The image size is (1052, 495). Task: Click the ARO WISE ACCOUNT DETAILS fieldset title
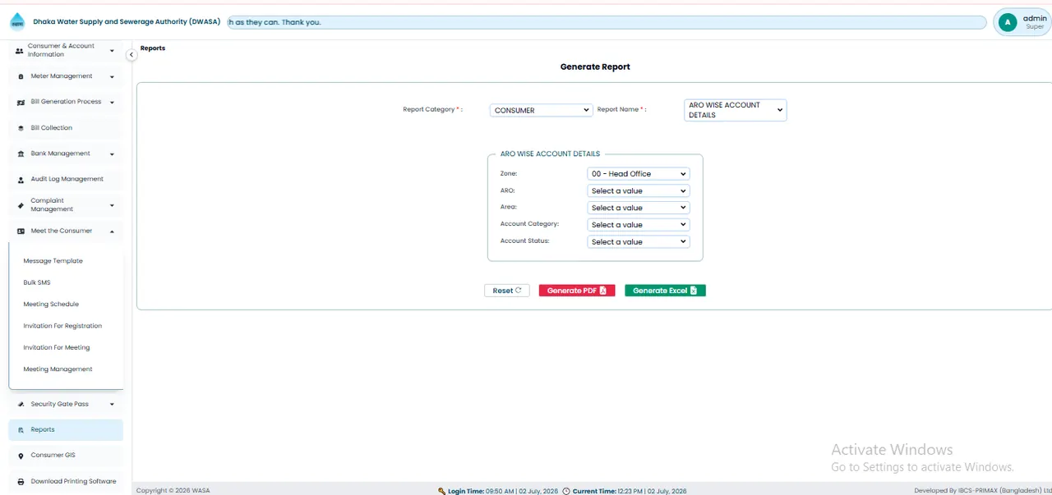pyautogui.click(x=550, y=154)
